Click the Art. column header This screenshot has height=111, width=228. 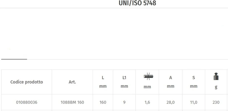point(72,82)
